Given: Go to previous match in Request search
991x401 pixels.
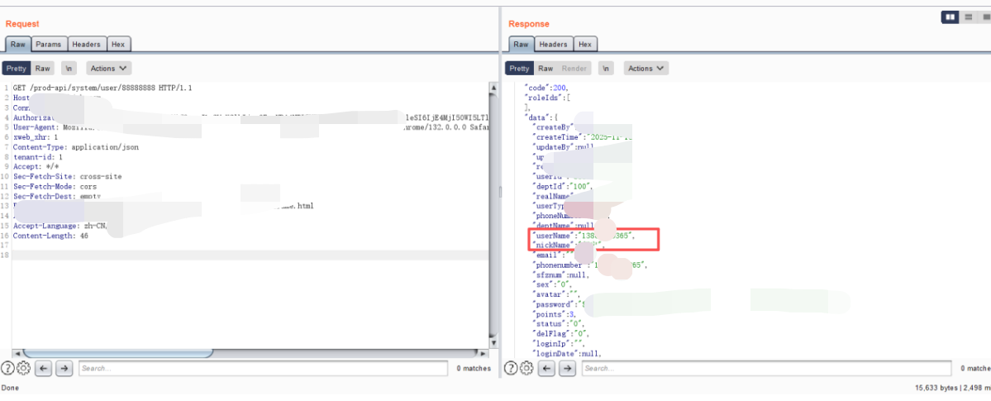Looking at the screenshot, I should (43, 368).
